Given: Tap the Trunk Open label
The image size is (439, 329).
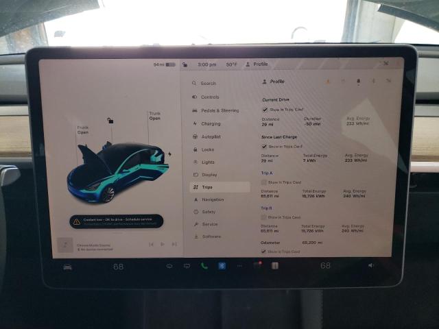Looking at the screenshot, I should pos(154,116).
